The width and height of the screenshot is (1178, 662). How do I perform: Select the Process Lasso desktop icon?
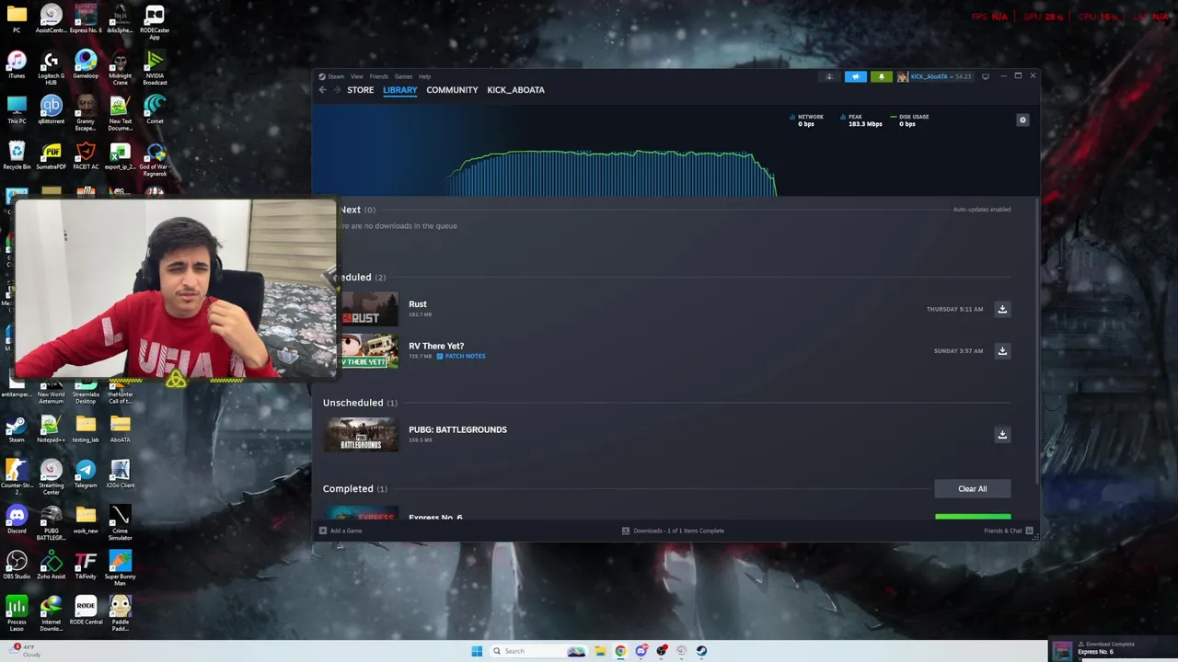[17, 613]
